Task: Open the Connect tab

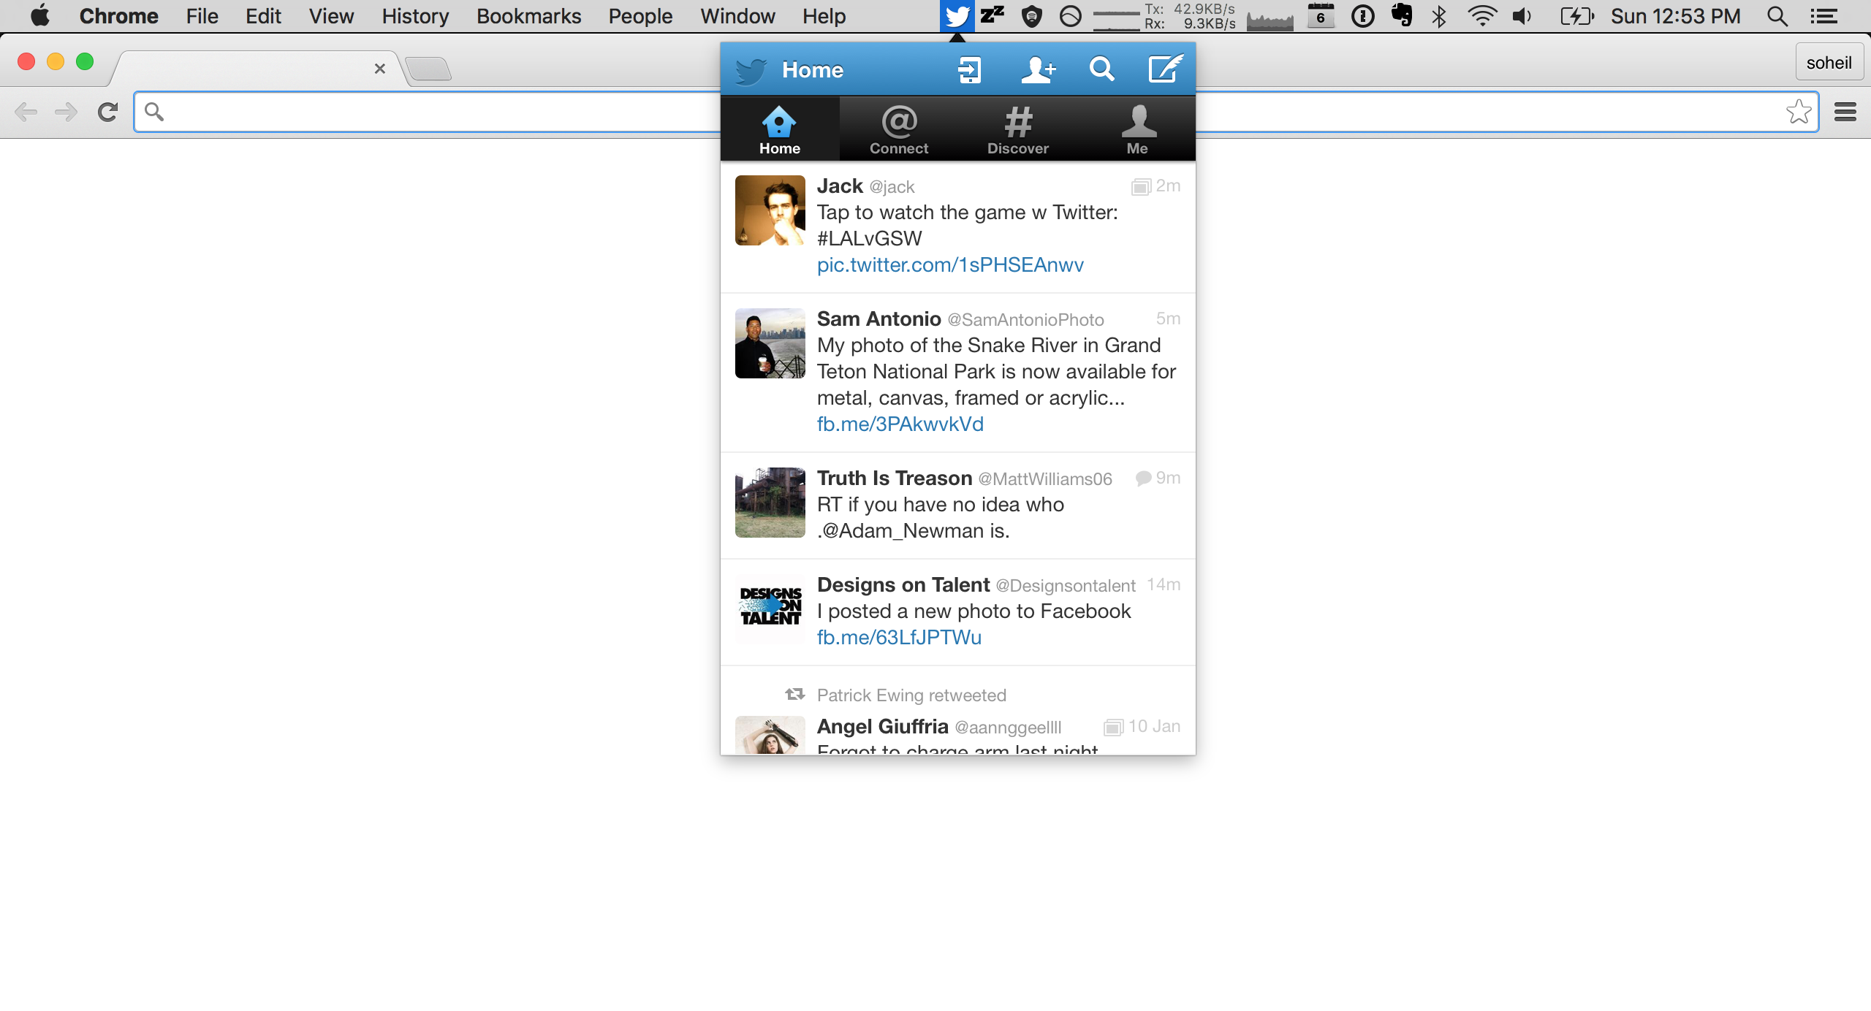Action: tap(898, 129)
